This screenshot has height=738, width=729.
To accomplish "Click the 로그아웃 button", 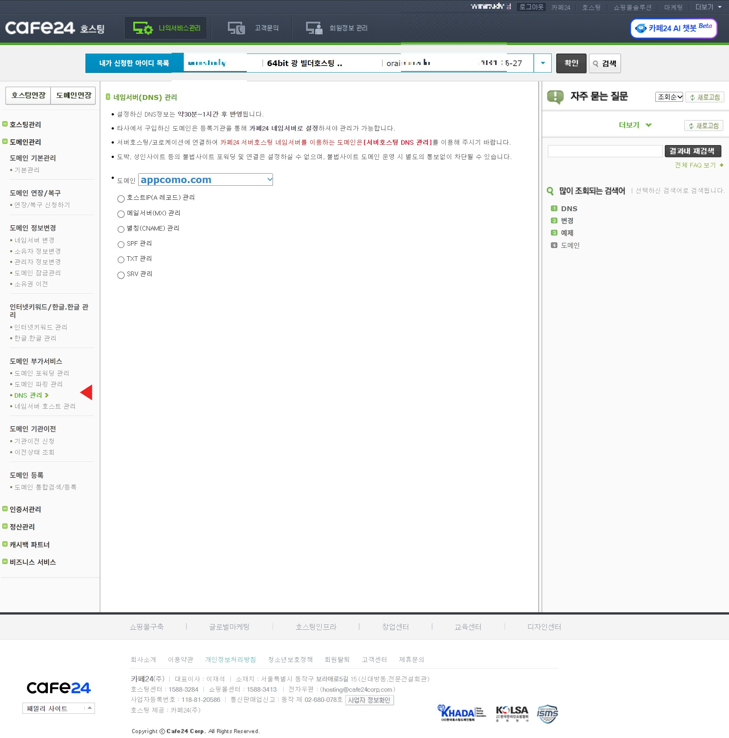I will pos(531,7).
